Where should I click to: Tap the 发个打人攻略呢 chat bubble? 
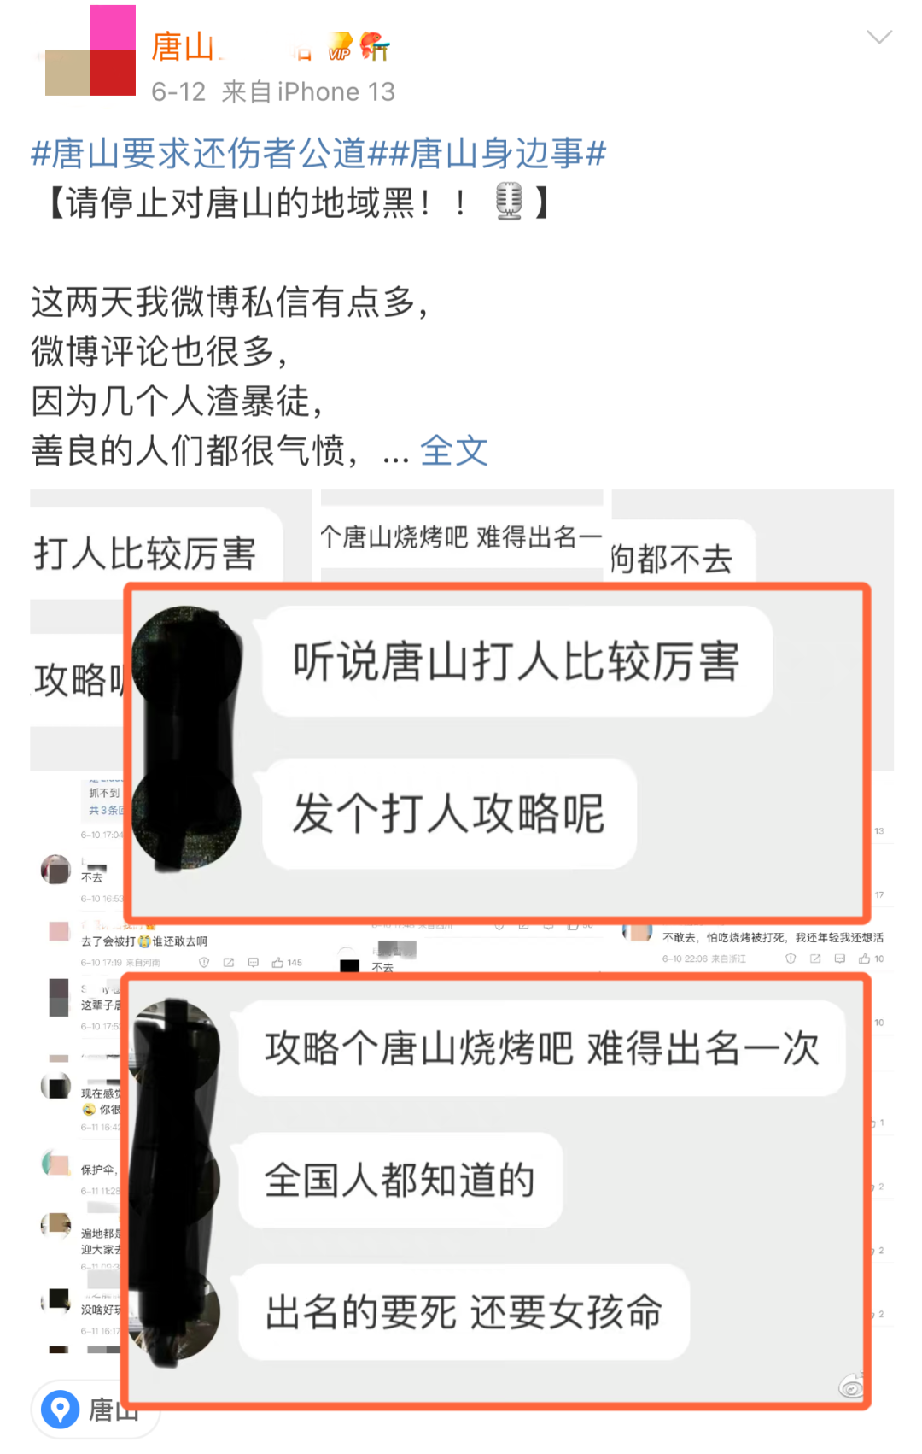(449, 813)
